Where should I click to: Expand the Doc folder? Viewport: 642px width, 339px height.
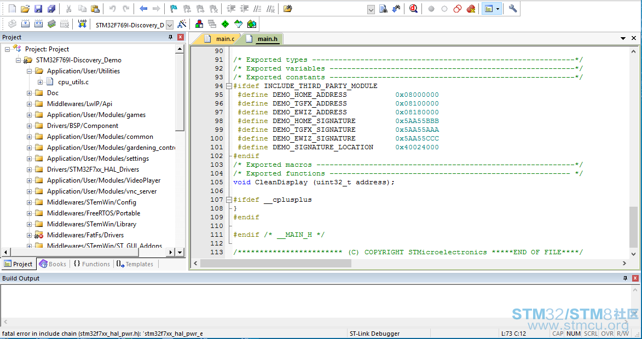click(x=30, y=93)
